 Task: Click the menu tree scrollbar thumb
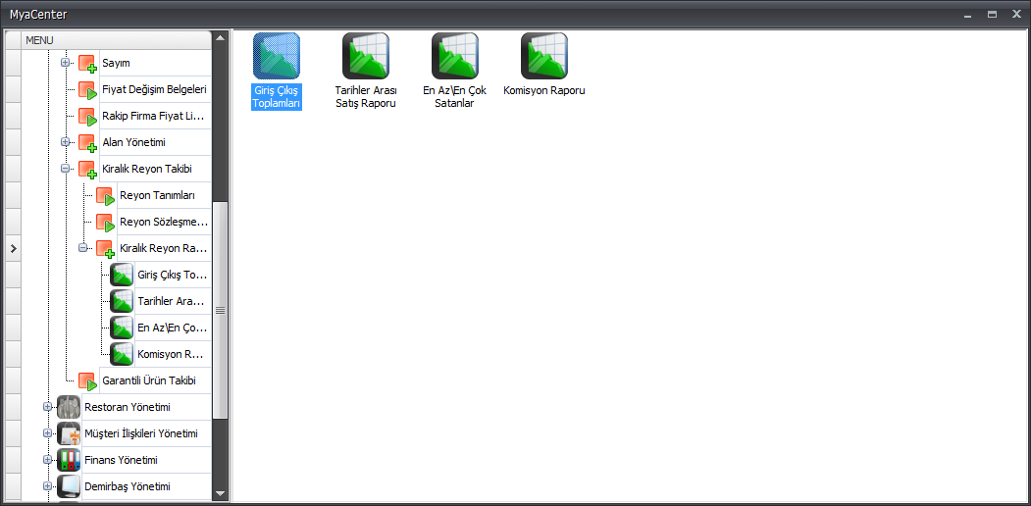click(221, 310)
